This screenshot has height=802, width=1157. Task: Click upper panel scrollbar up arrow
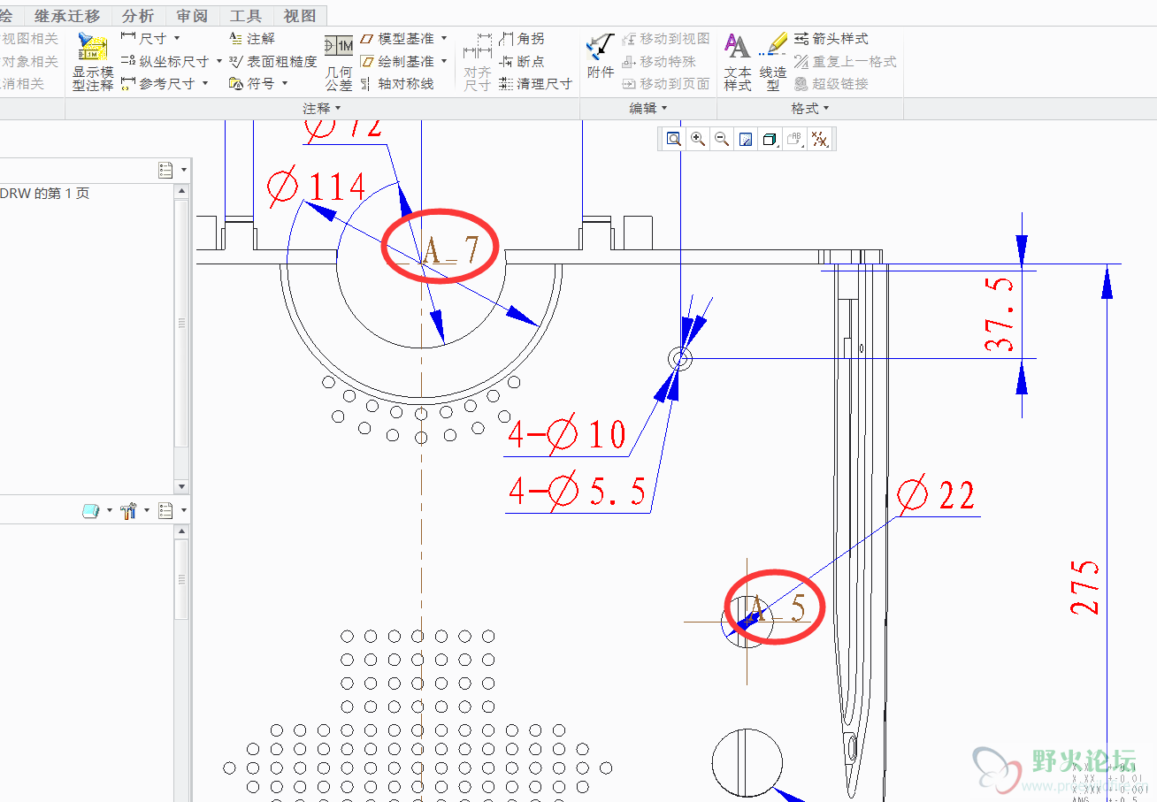pyautogui.click(x=181, y=190)
